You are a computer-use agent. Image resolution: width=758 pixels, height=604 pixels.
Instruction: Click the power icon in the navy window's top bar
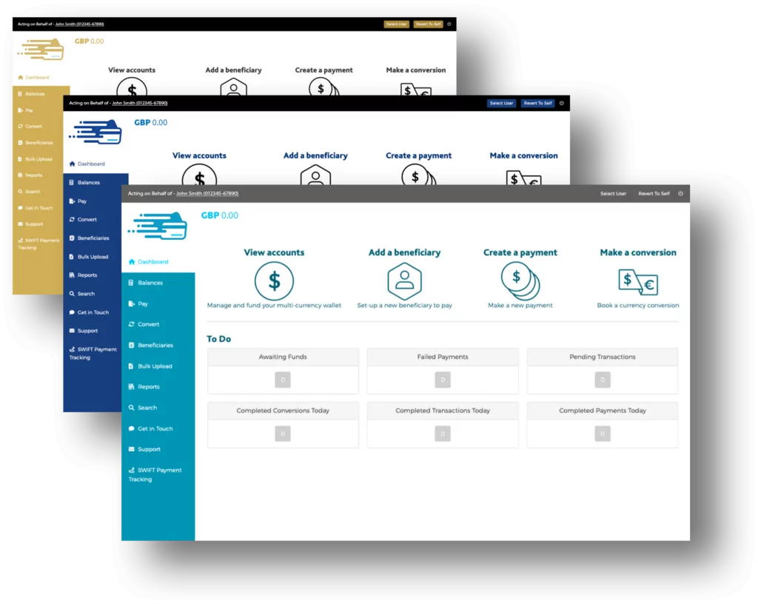point(561,104)
